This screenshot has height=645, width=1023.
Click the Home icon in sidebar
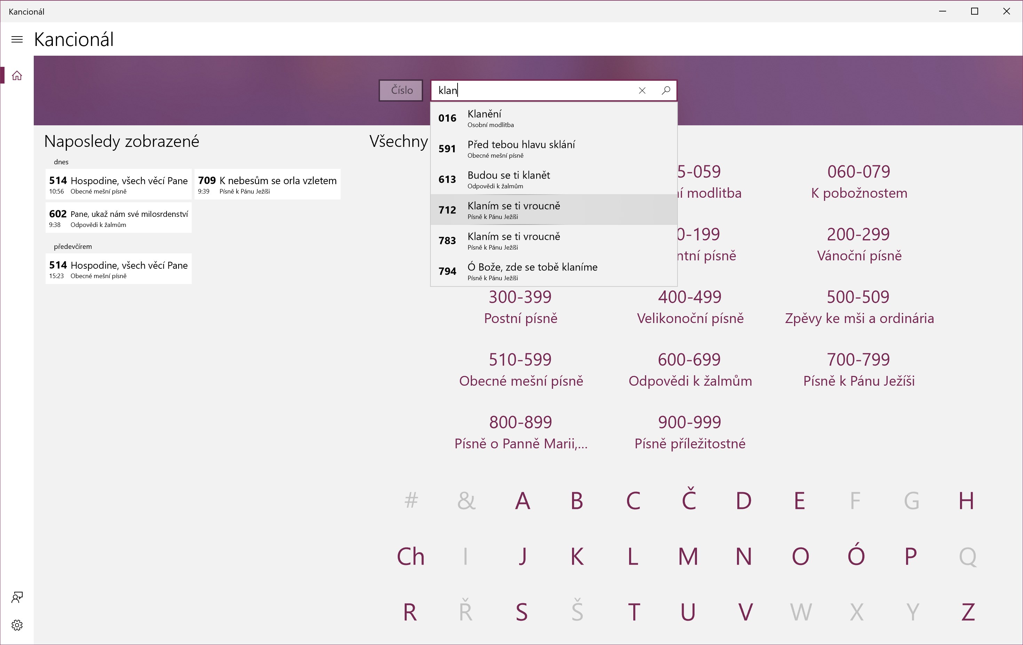17,76
